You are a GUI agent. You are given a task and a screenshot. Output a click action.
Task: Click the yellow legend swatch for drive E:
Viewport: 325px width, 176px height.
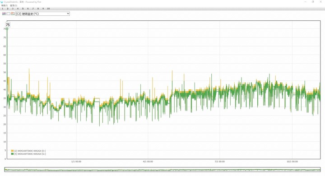(x=12, y=151)
